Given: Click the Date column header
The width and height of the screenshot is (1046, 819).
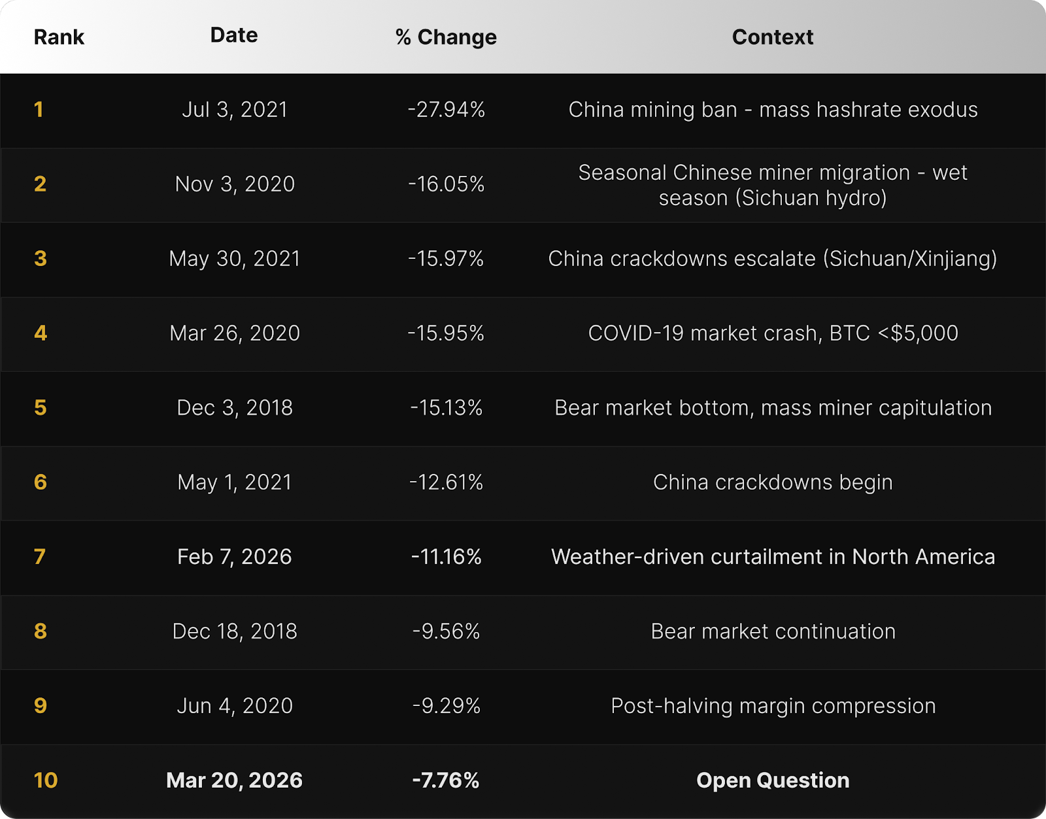Looking at the screenshot, I should 234,35.
